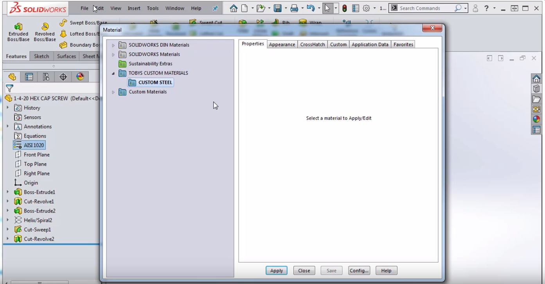545x284 pixels.
Task: Click the user login icon
Action: tap(475, 8)
